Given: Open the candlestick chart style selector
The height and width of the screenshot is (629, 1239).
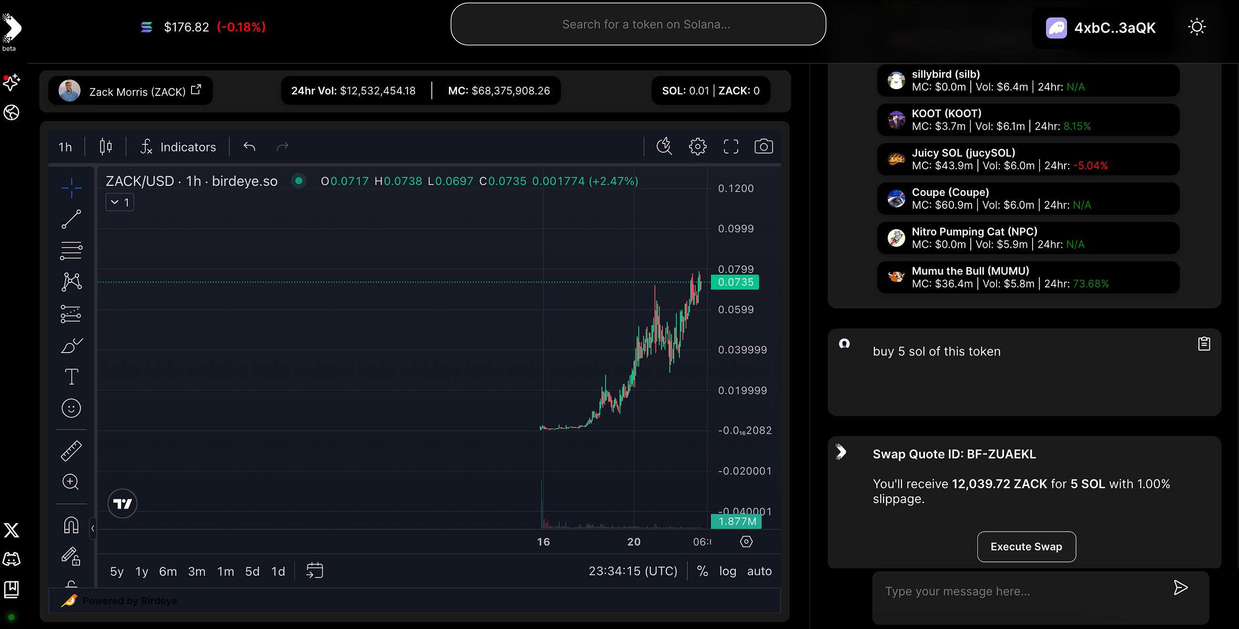Looking at the screenshot, I should (x=106, y=146).
